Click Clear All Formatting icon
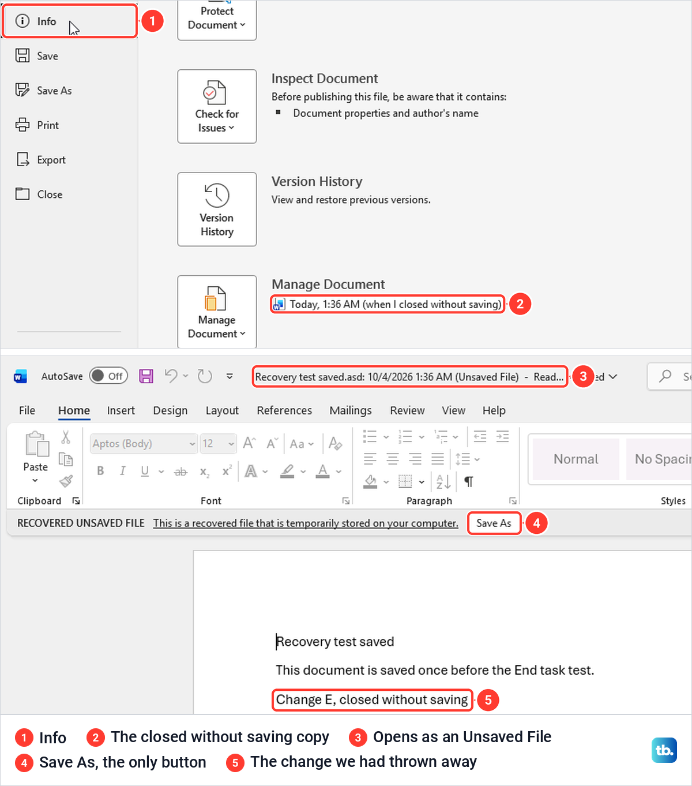 335,443
